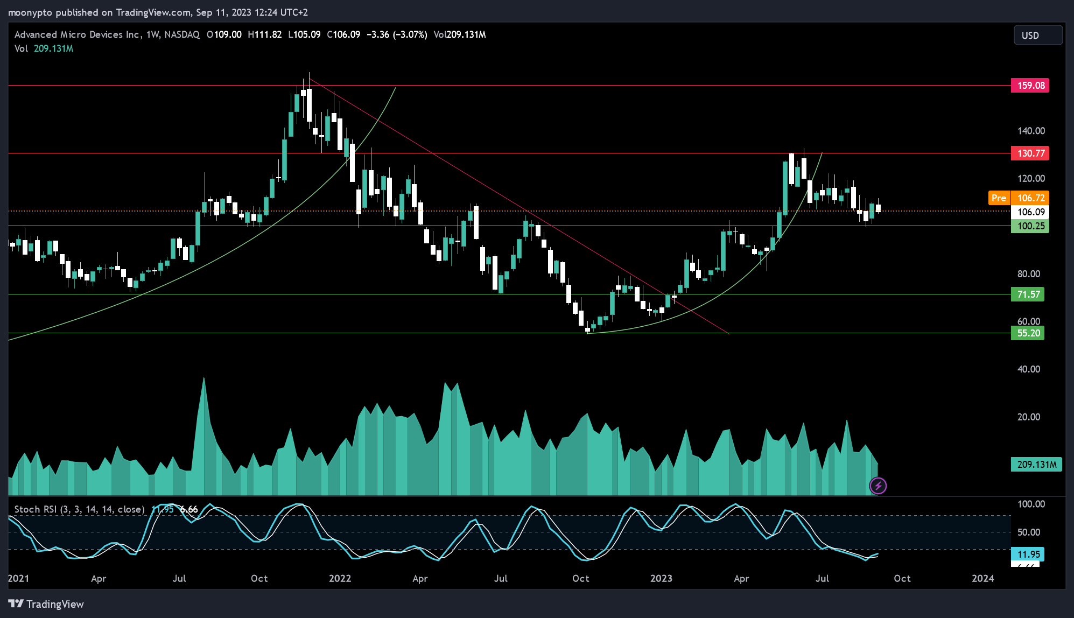Click the Vol 209.131M indicator legend
This screenshot has width=1074, height=618.
[44, 48]
